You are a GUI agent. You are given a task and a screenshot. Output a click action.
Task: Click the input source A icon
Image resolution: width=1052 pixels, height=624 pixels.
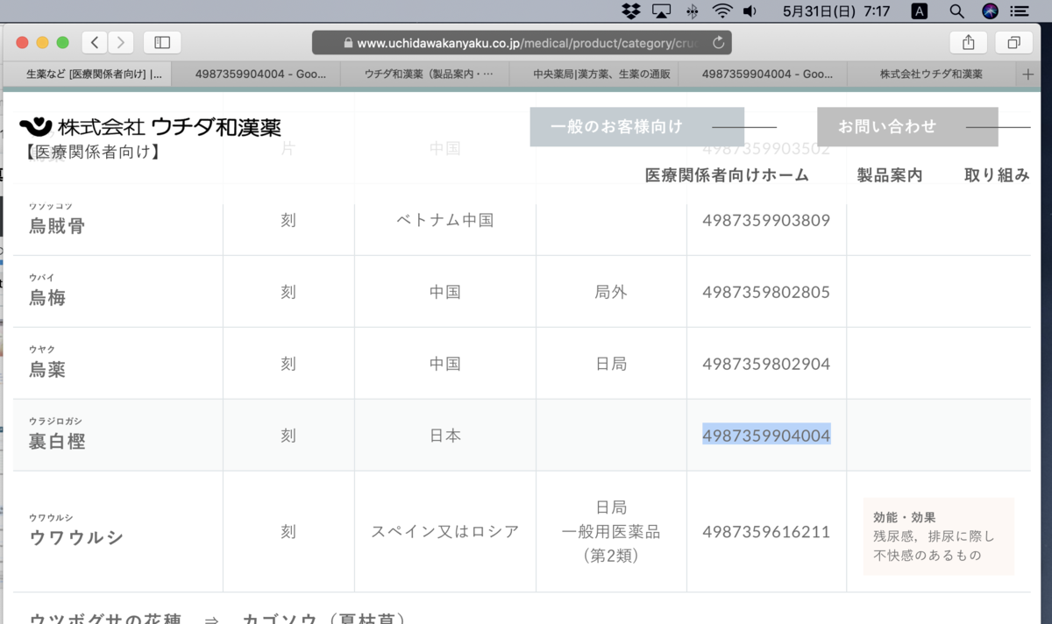click(x=918, y=11)
